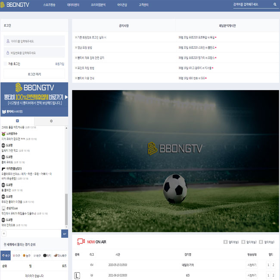Click the chat message input field

click(x=34, y=233)
